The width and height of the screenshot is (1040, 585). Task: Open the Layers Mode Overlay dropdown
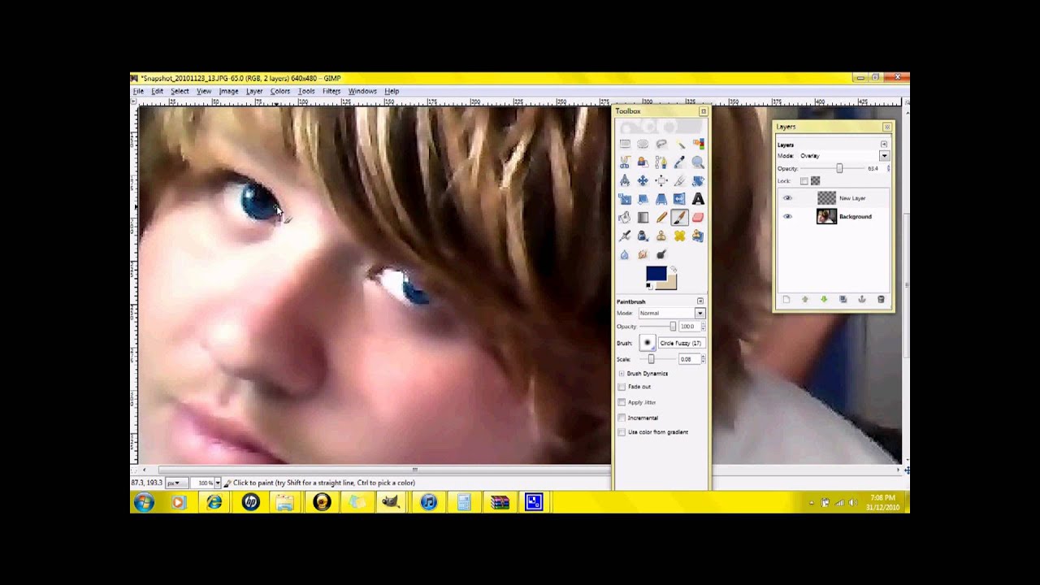(x=844, y=156)
